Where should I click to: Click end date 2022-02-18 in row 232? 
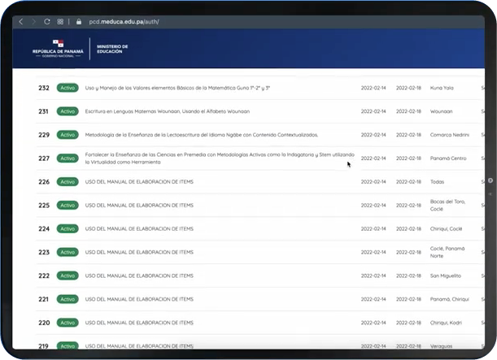pyautogui.click(x=408, y=88)
